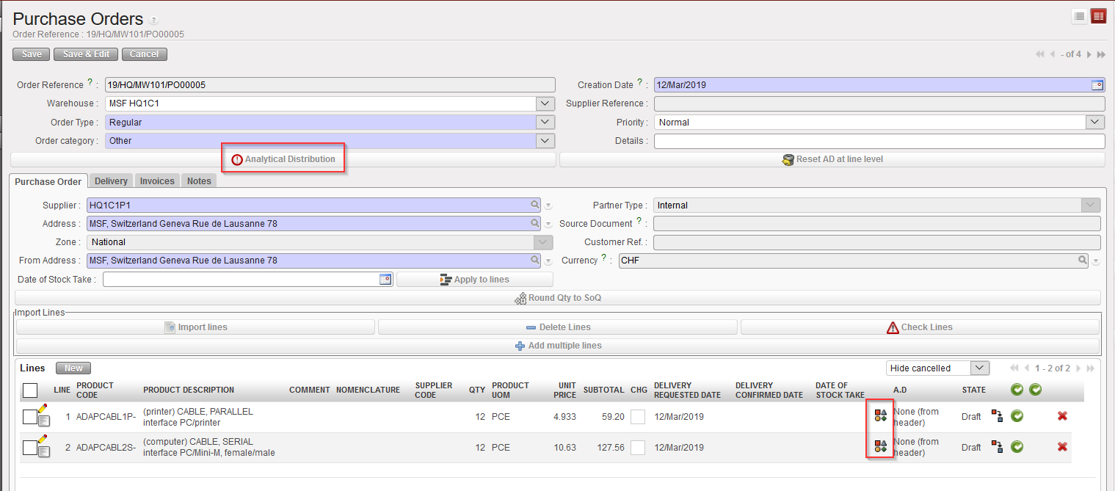This screenshot has width=1115, height=491.
Task: Click the Save & Edit button
Action: coord(86,54)
